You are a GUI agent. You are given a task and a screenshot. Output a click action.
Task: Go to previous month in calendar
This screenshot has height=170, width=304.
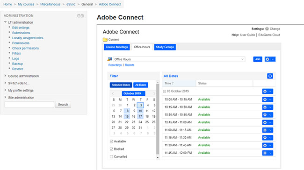pos(113,93)
